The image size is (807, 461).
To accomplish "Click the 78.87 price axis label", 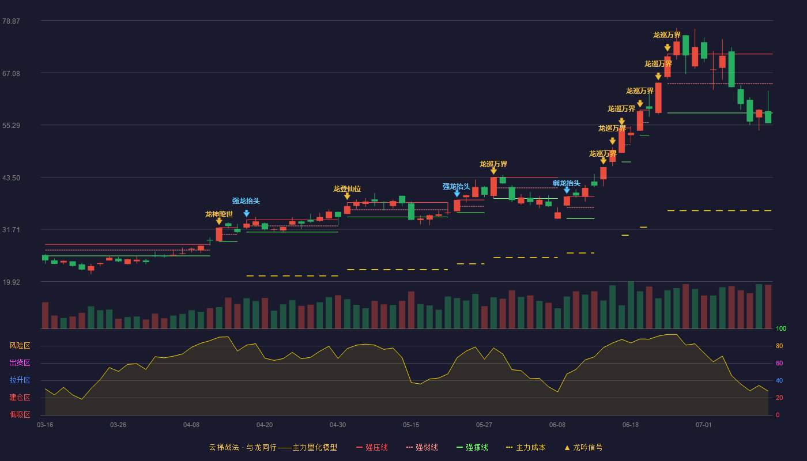I will point(11,21).
